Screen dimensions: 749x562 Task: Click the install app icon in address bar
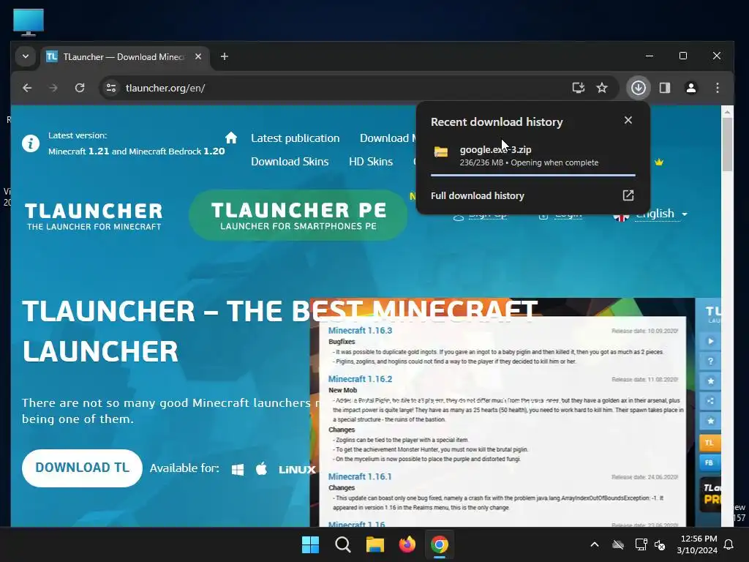pos(578,88)
